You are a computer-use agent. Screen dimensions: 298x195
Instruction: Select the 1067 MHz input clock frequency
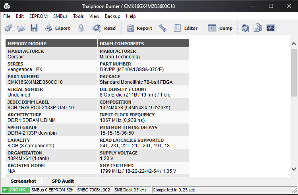tap(122, 120)
